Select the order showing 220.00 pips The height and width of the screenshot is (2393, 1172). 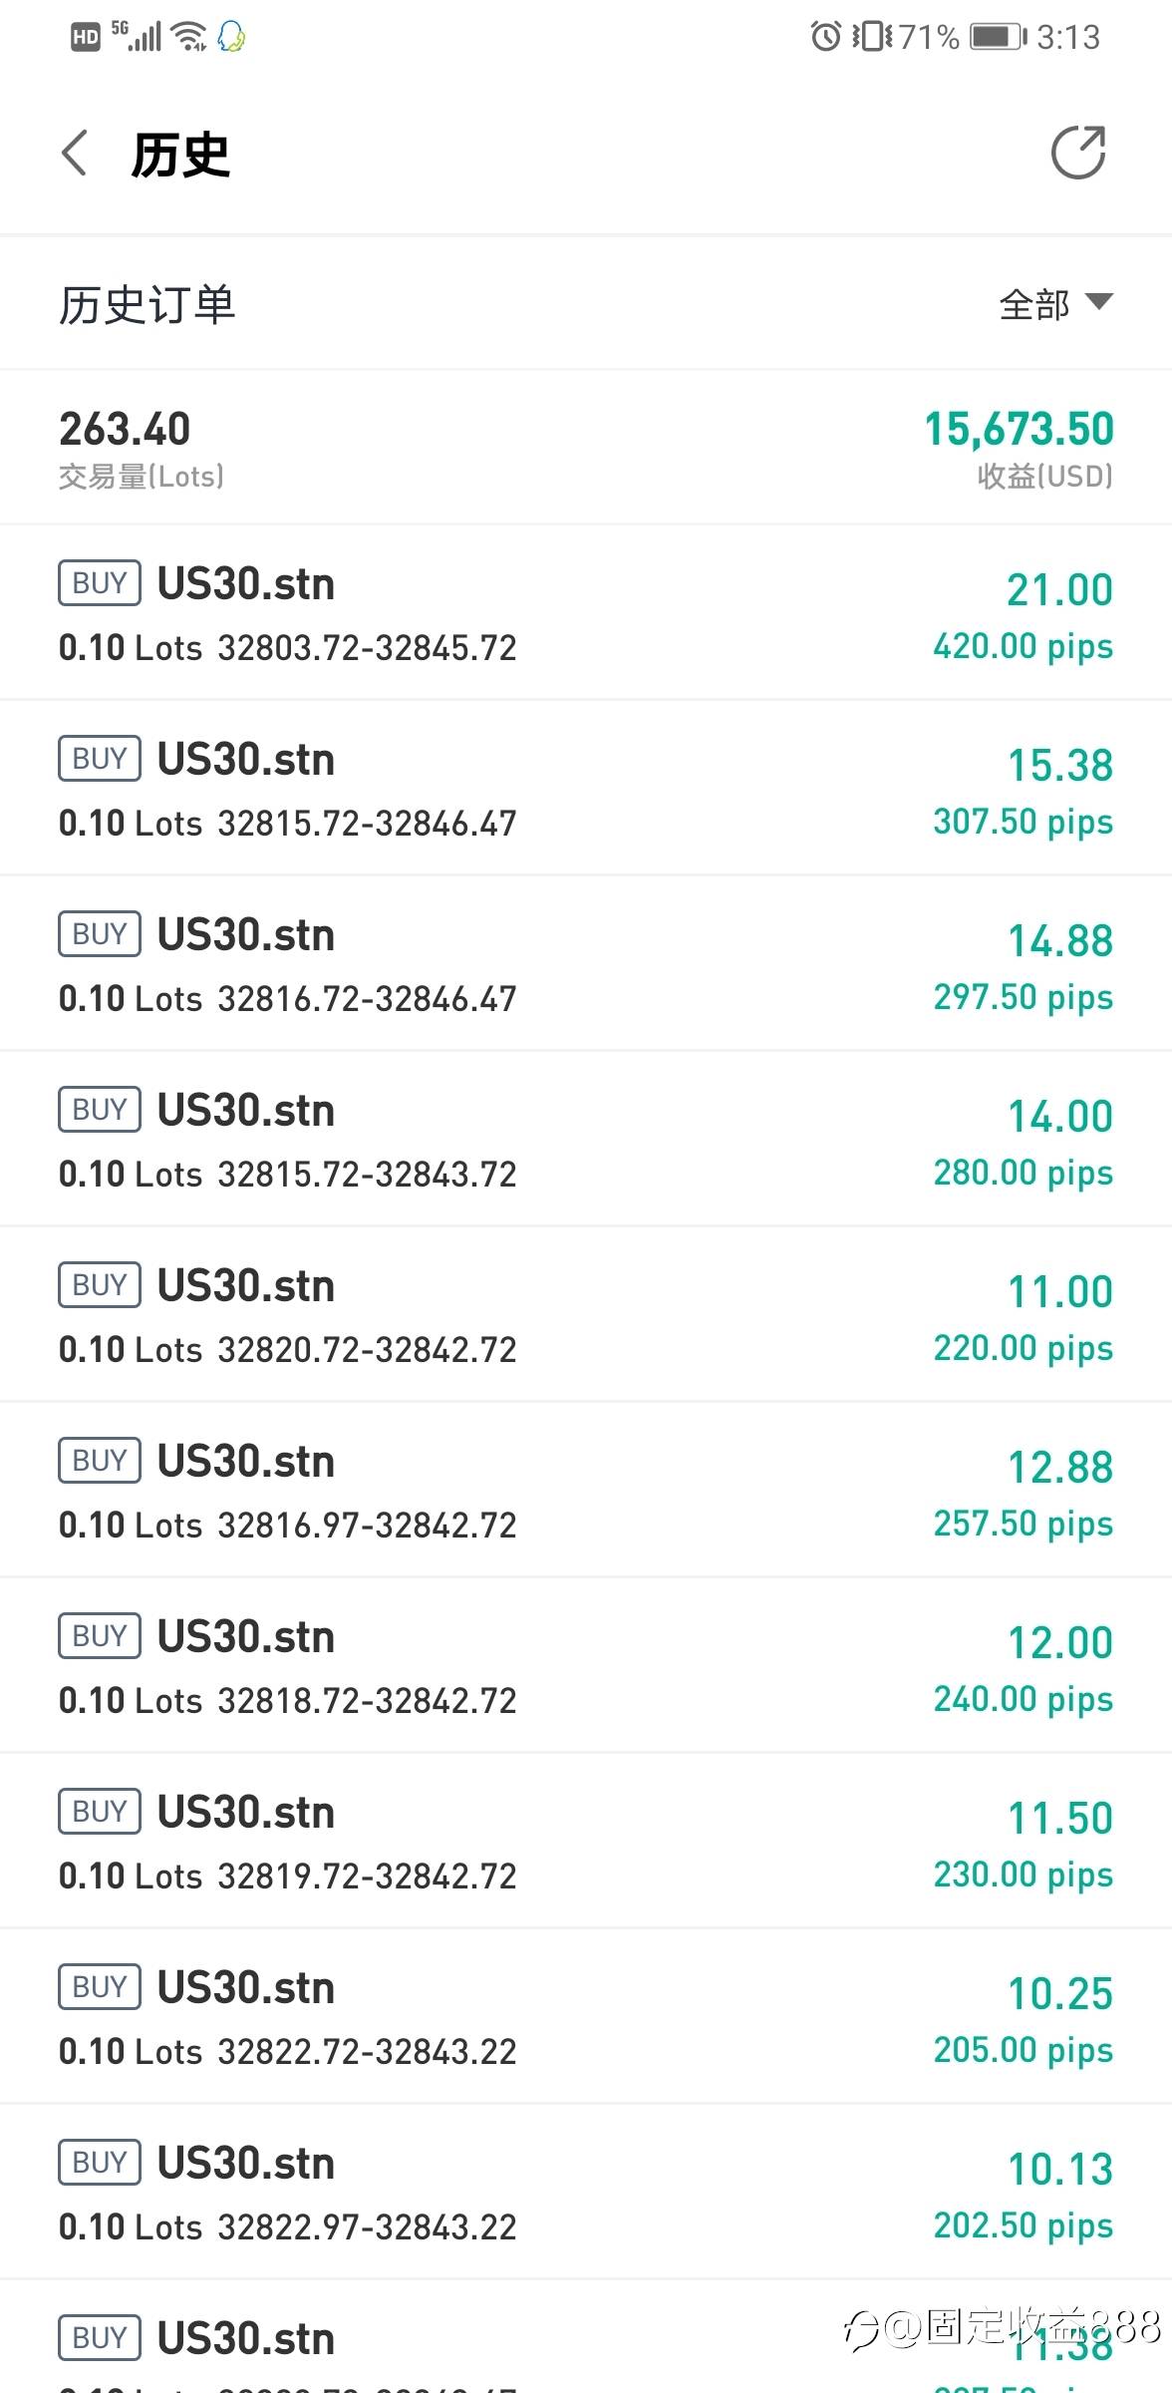pyautogui.click(x=586, y=1315)
